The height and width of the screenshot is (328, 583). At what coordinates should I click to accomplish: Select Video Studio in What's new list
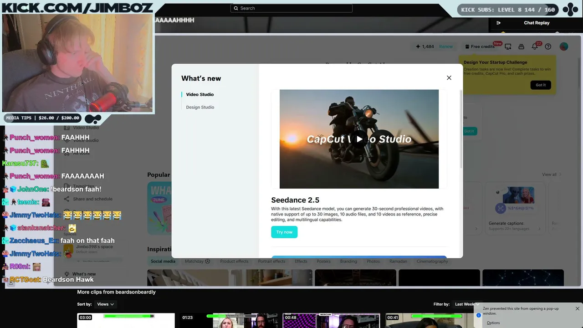click(x=199, y=94)
